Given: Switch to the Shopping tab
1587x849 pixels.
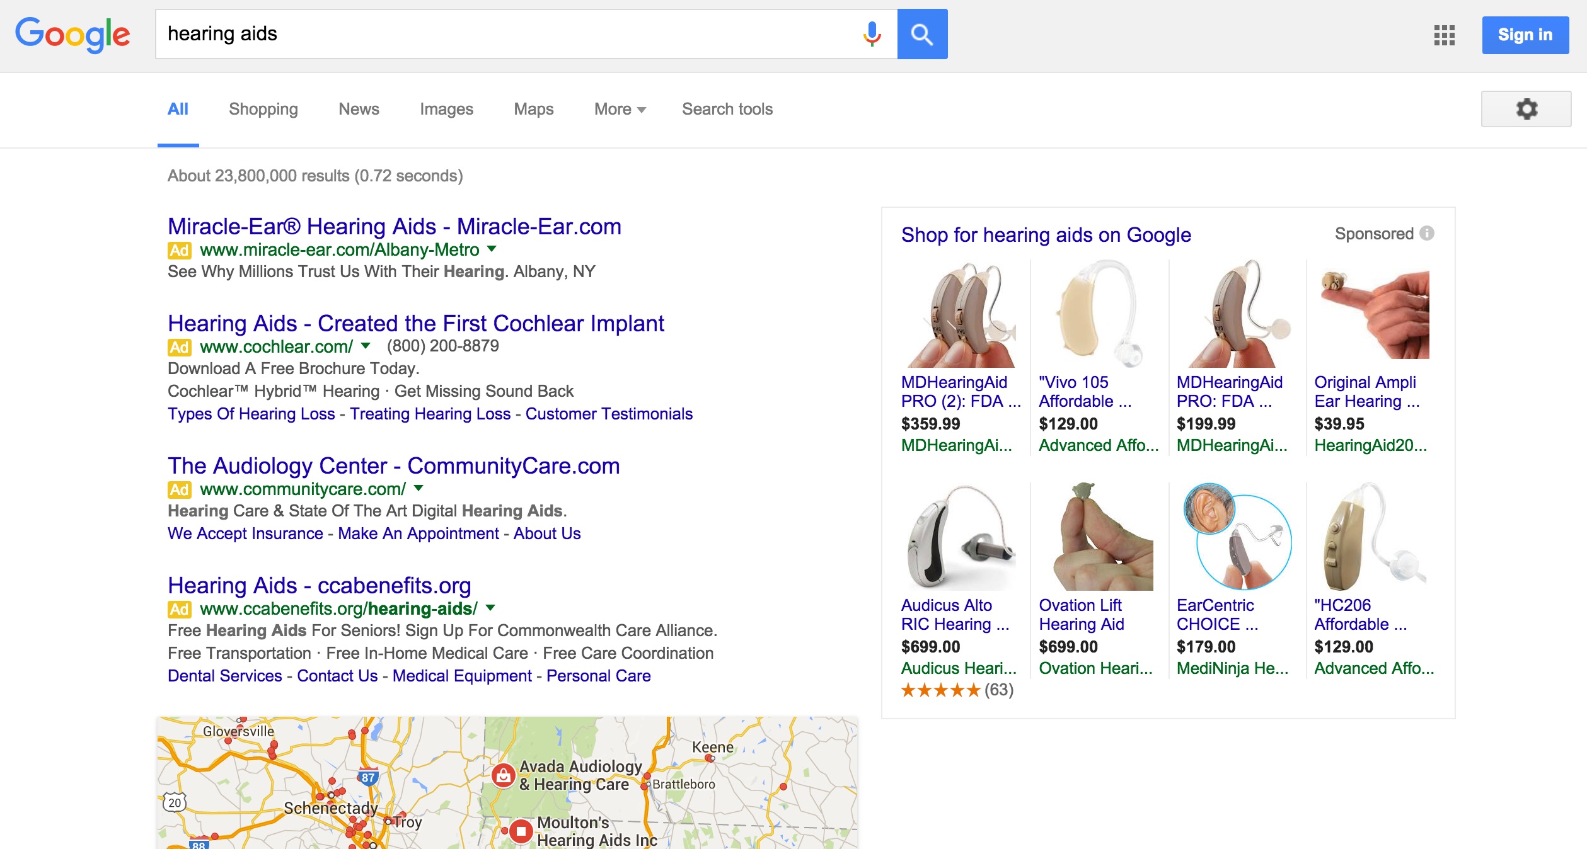Looking at the screenshot, I should click(263, 109).
